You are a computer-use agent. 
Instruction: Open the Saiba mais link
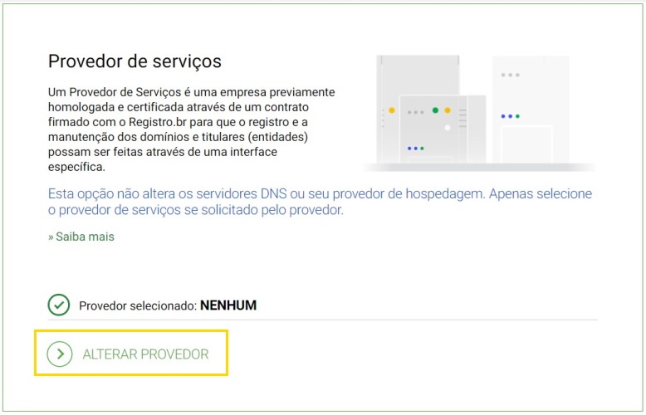[84, 237]
